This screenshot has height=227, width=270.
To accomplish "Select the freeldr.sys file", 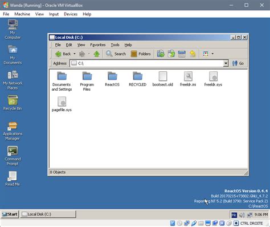I will [213, 79].
